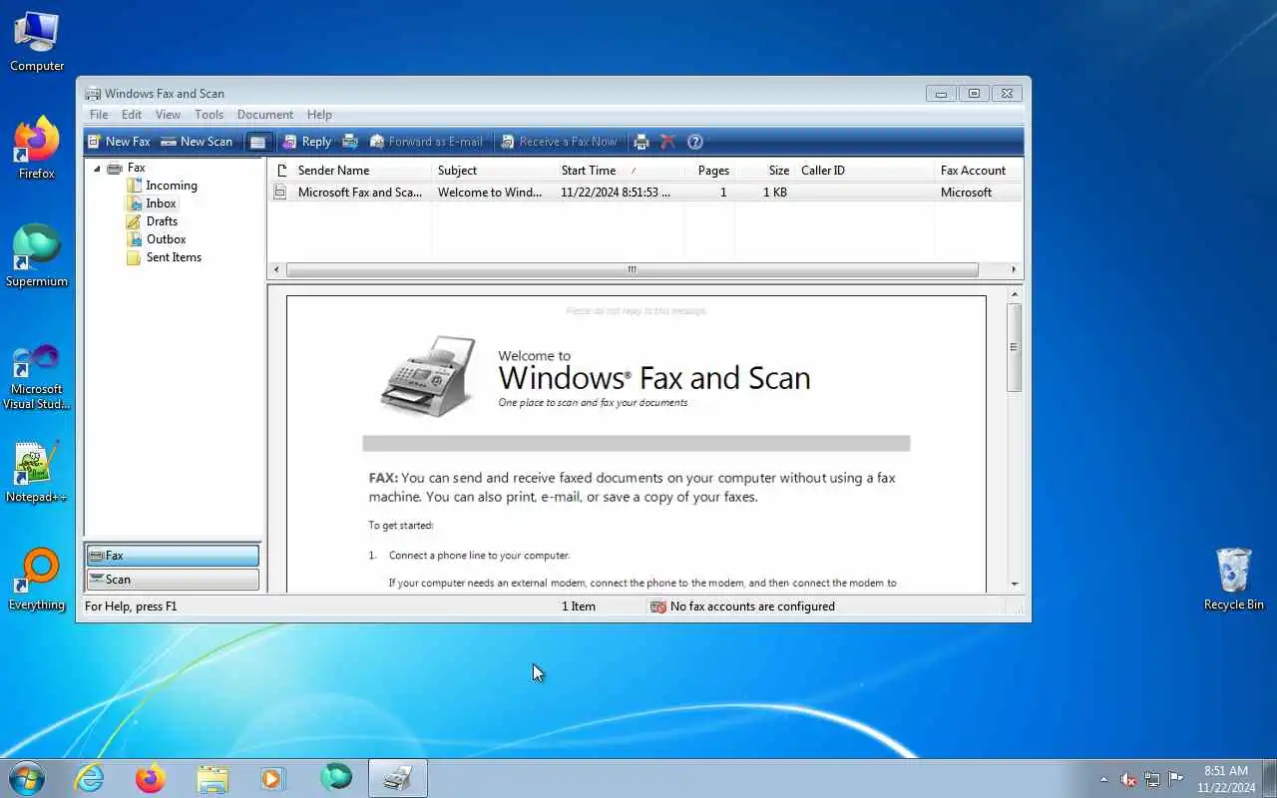Switch to the Scan view button
The width and height of the screenshot is (1277, 798).
172,580
